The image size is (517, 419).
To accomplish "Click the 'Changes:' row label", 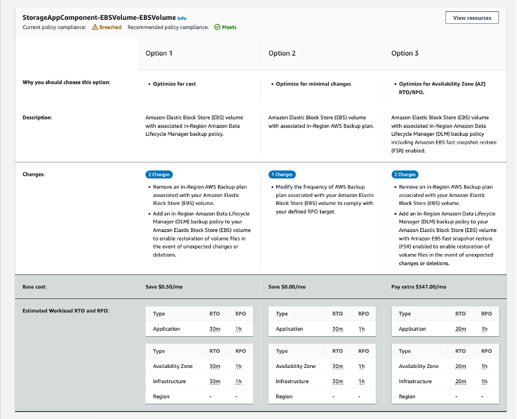I will pyautogui.click(x=34, y=174).
